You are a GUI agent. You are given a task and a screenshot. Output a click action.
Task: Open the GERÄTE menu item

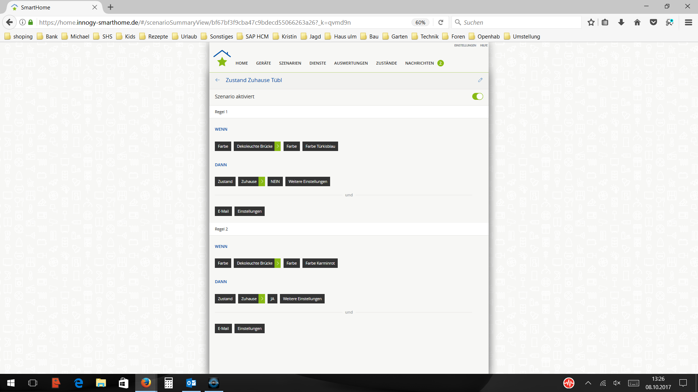(x=263, y=63)
